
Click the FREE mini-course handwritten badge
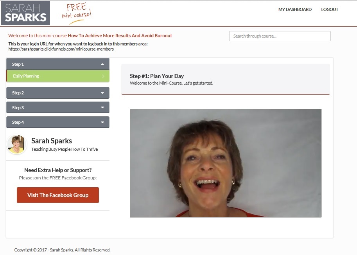point(77,13)
